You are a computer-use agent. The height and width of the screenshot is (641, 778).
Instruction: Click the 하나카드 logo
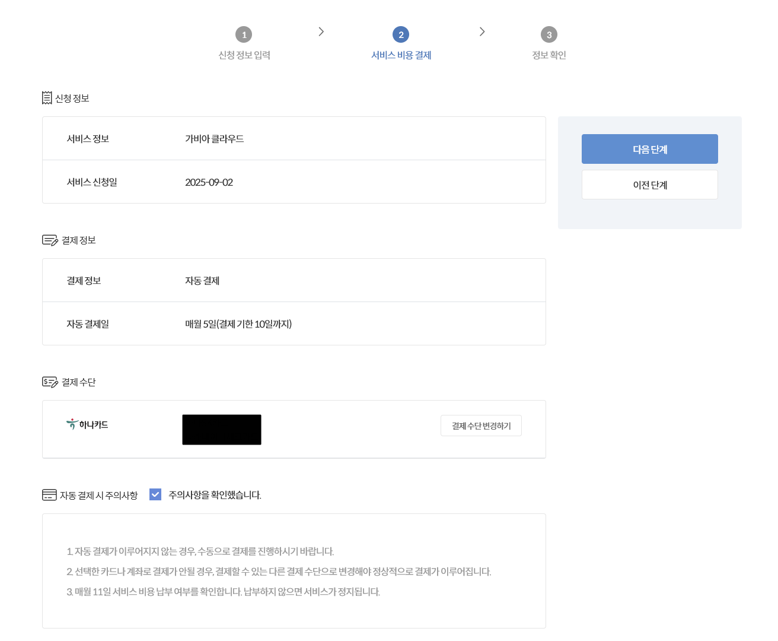coord(87,424)
